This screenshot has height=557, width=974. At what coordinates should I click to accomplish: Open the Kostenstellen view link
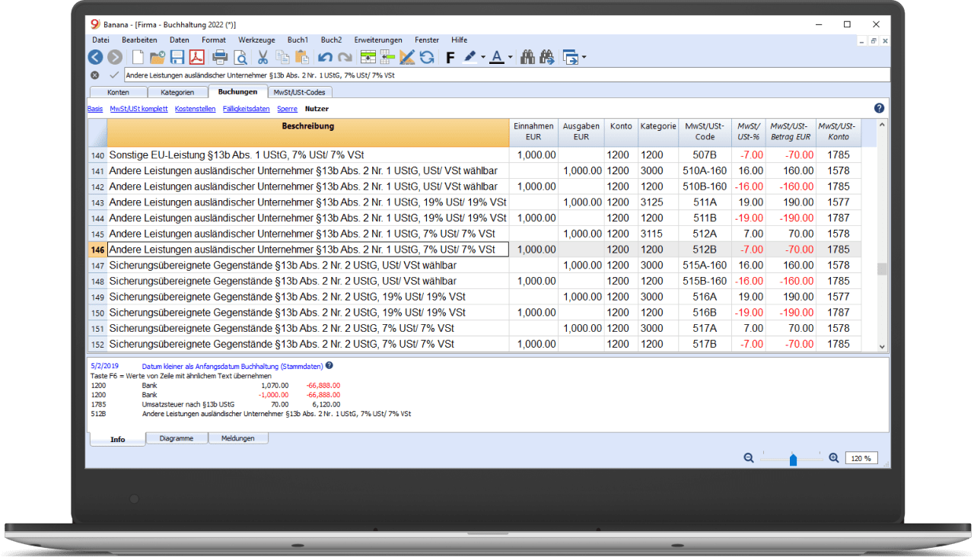coord(195,109)
